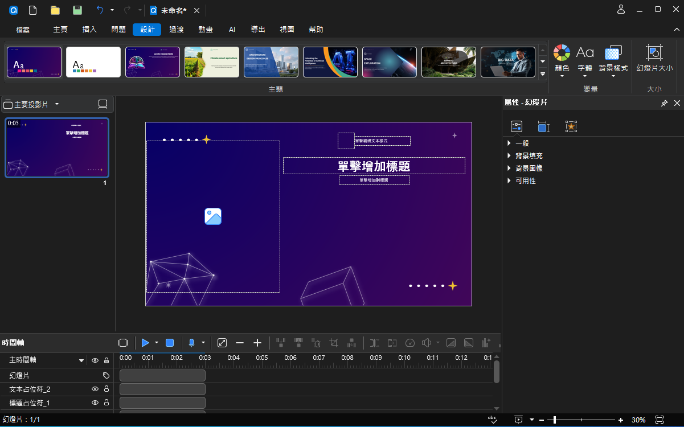Image resolution: width=684 pixels, height=427 pixels.
Task: Click the 單擊增加標題 title placeholder
Action: tap(374, 166)
